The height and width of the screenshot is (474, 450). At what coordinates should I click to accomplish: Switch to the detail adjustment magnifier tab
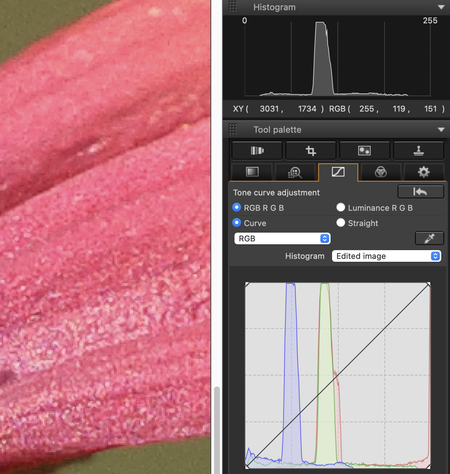point(295,172)
